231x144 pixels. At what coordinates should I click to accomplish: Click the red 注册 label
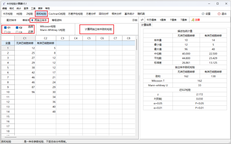(x=197, y=20)
